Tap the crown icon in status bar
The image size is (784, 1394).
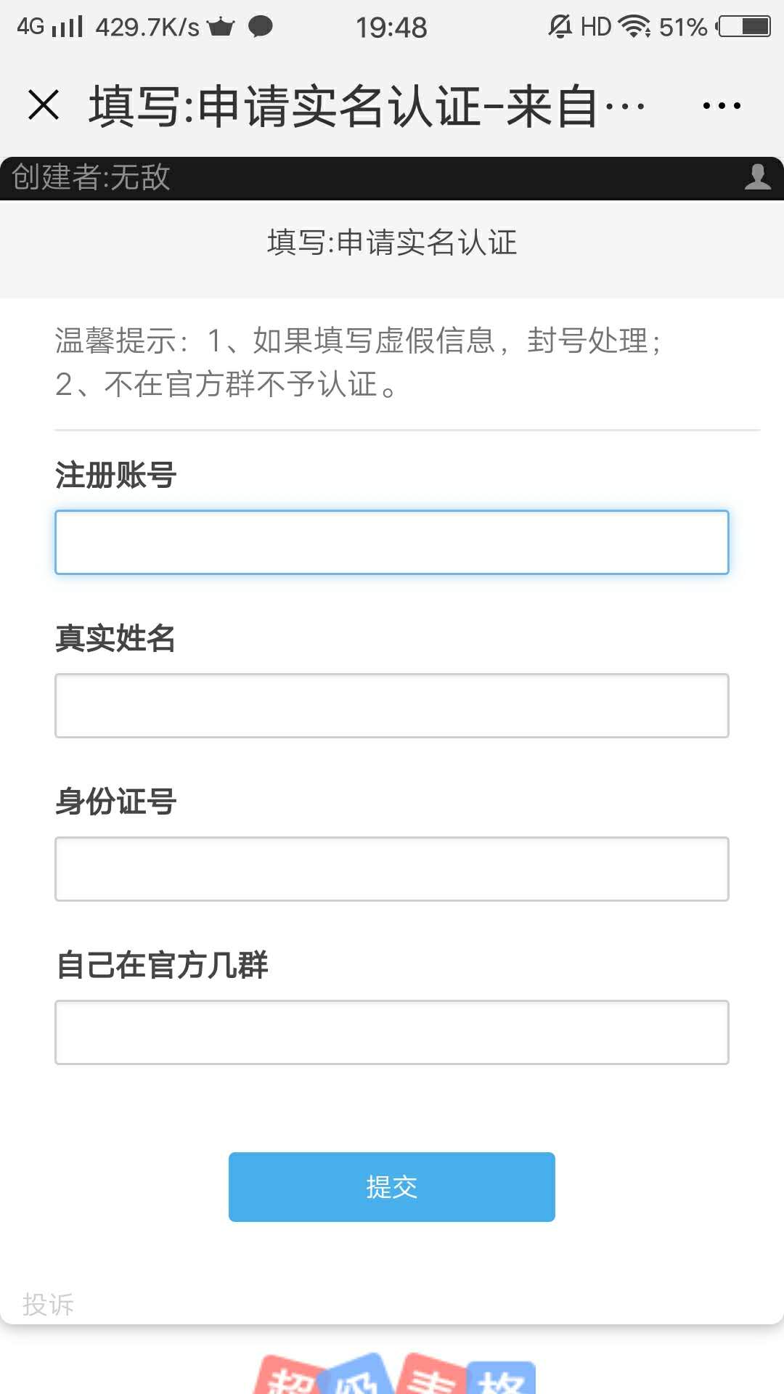(x=221, y=28)
